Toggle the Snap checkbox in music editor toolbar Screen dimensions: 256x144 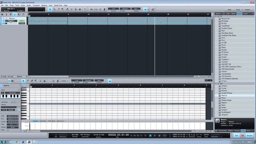84,82
